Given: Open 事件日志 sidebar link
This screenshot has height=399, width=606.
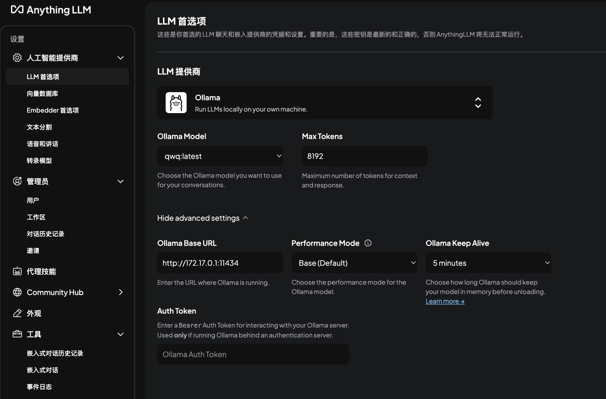Looking at the screenshot, I should tap(39, 387).
